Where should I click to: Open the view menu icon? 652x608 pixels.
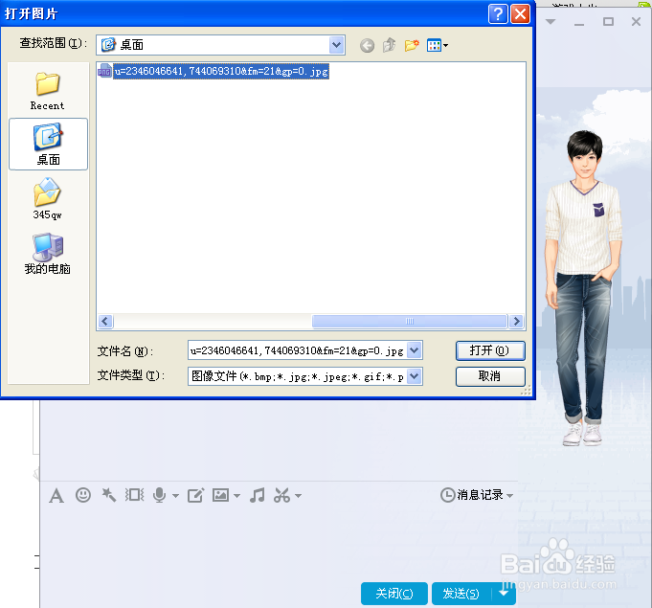click(x=437, y=45)
